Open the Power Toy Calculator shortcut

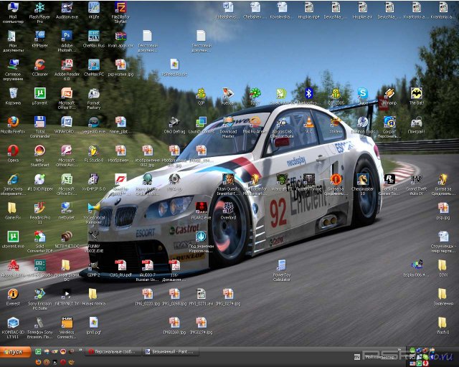click(281, 265)
